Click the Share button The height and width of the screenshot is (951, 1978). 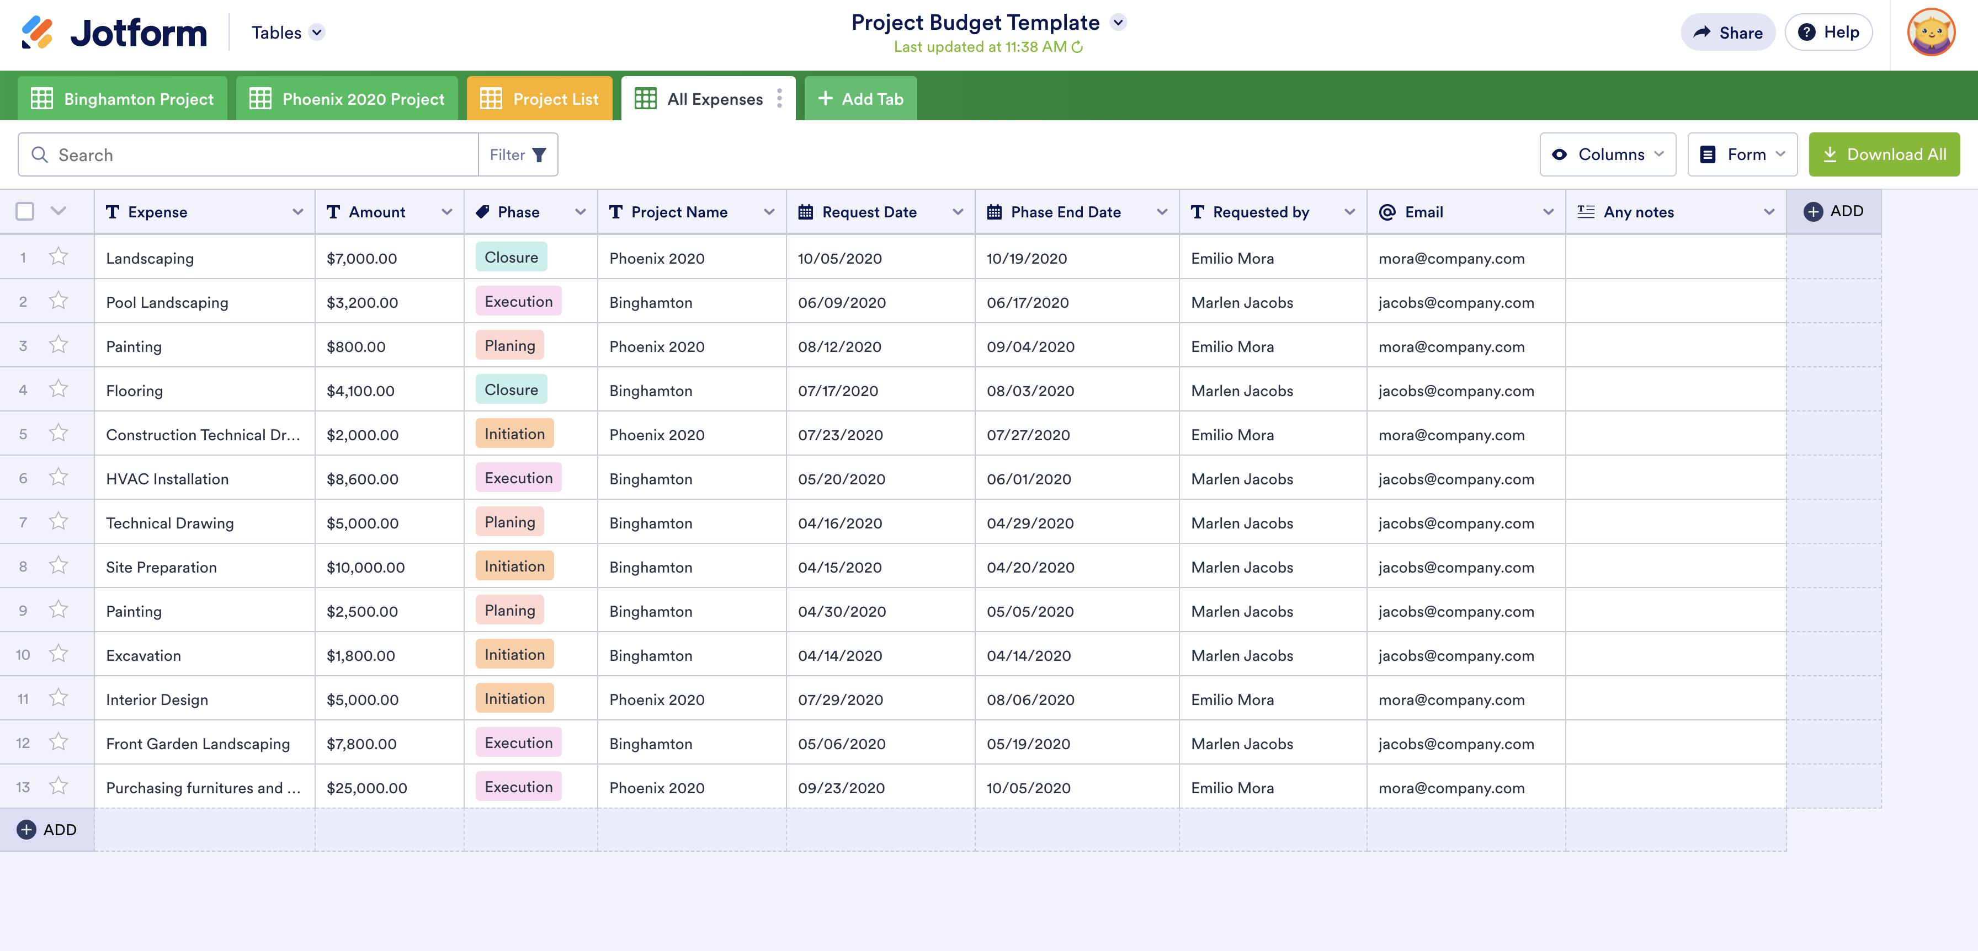tap(1727, 32)
